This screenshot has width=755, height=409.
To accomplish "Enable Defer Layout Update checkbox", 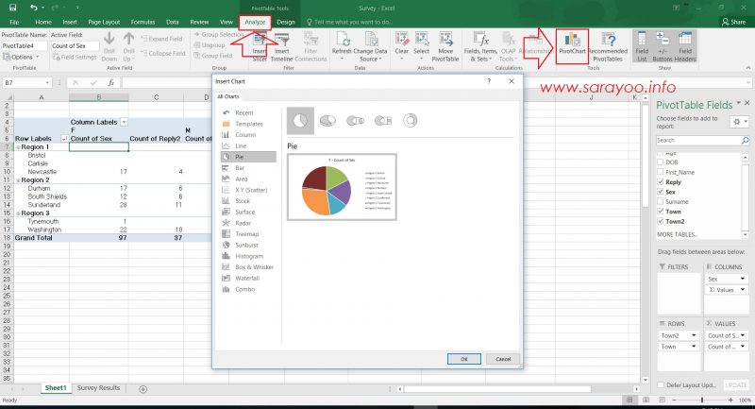I will pos(661,384).
